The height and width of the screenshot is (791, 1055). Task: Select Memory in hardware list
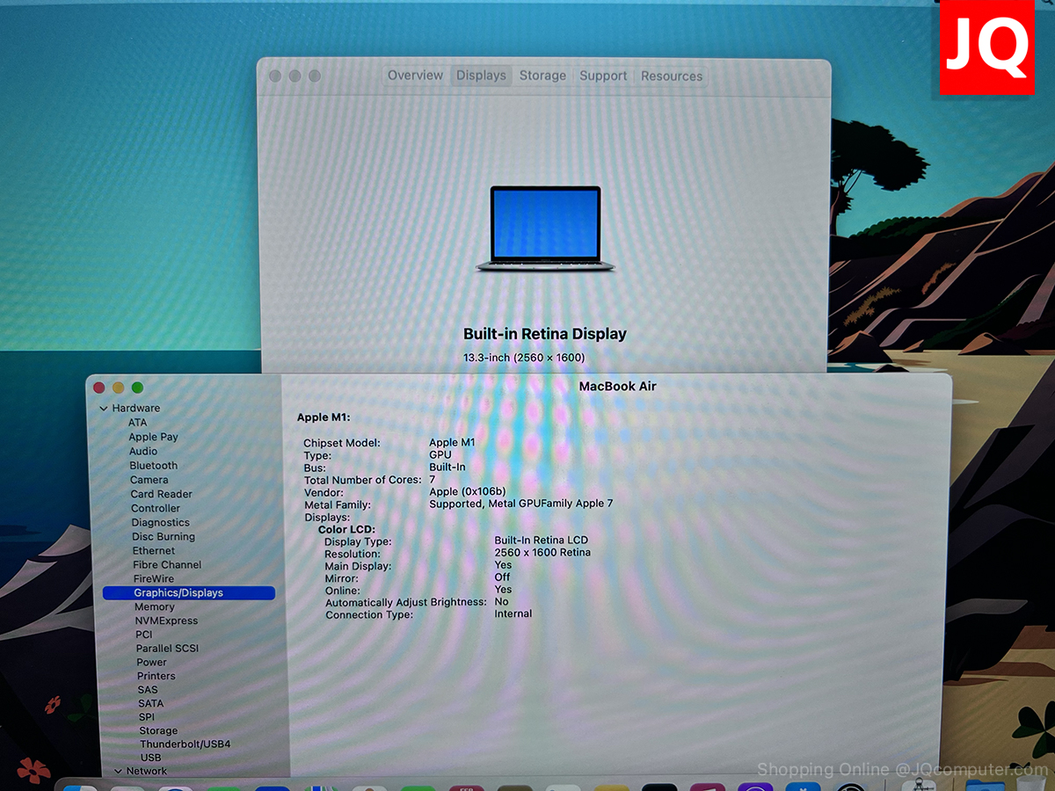(155, 607)
